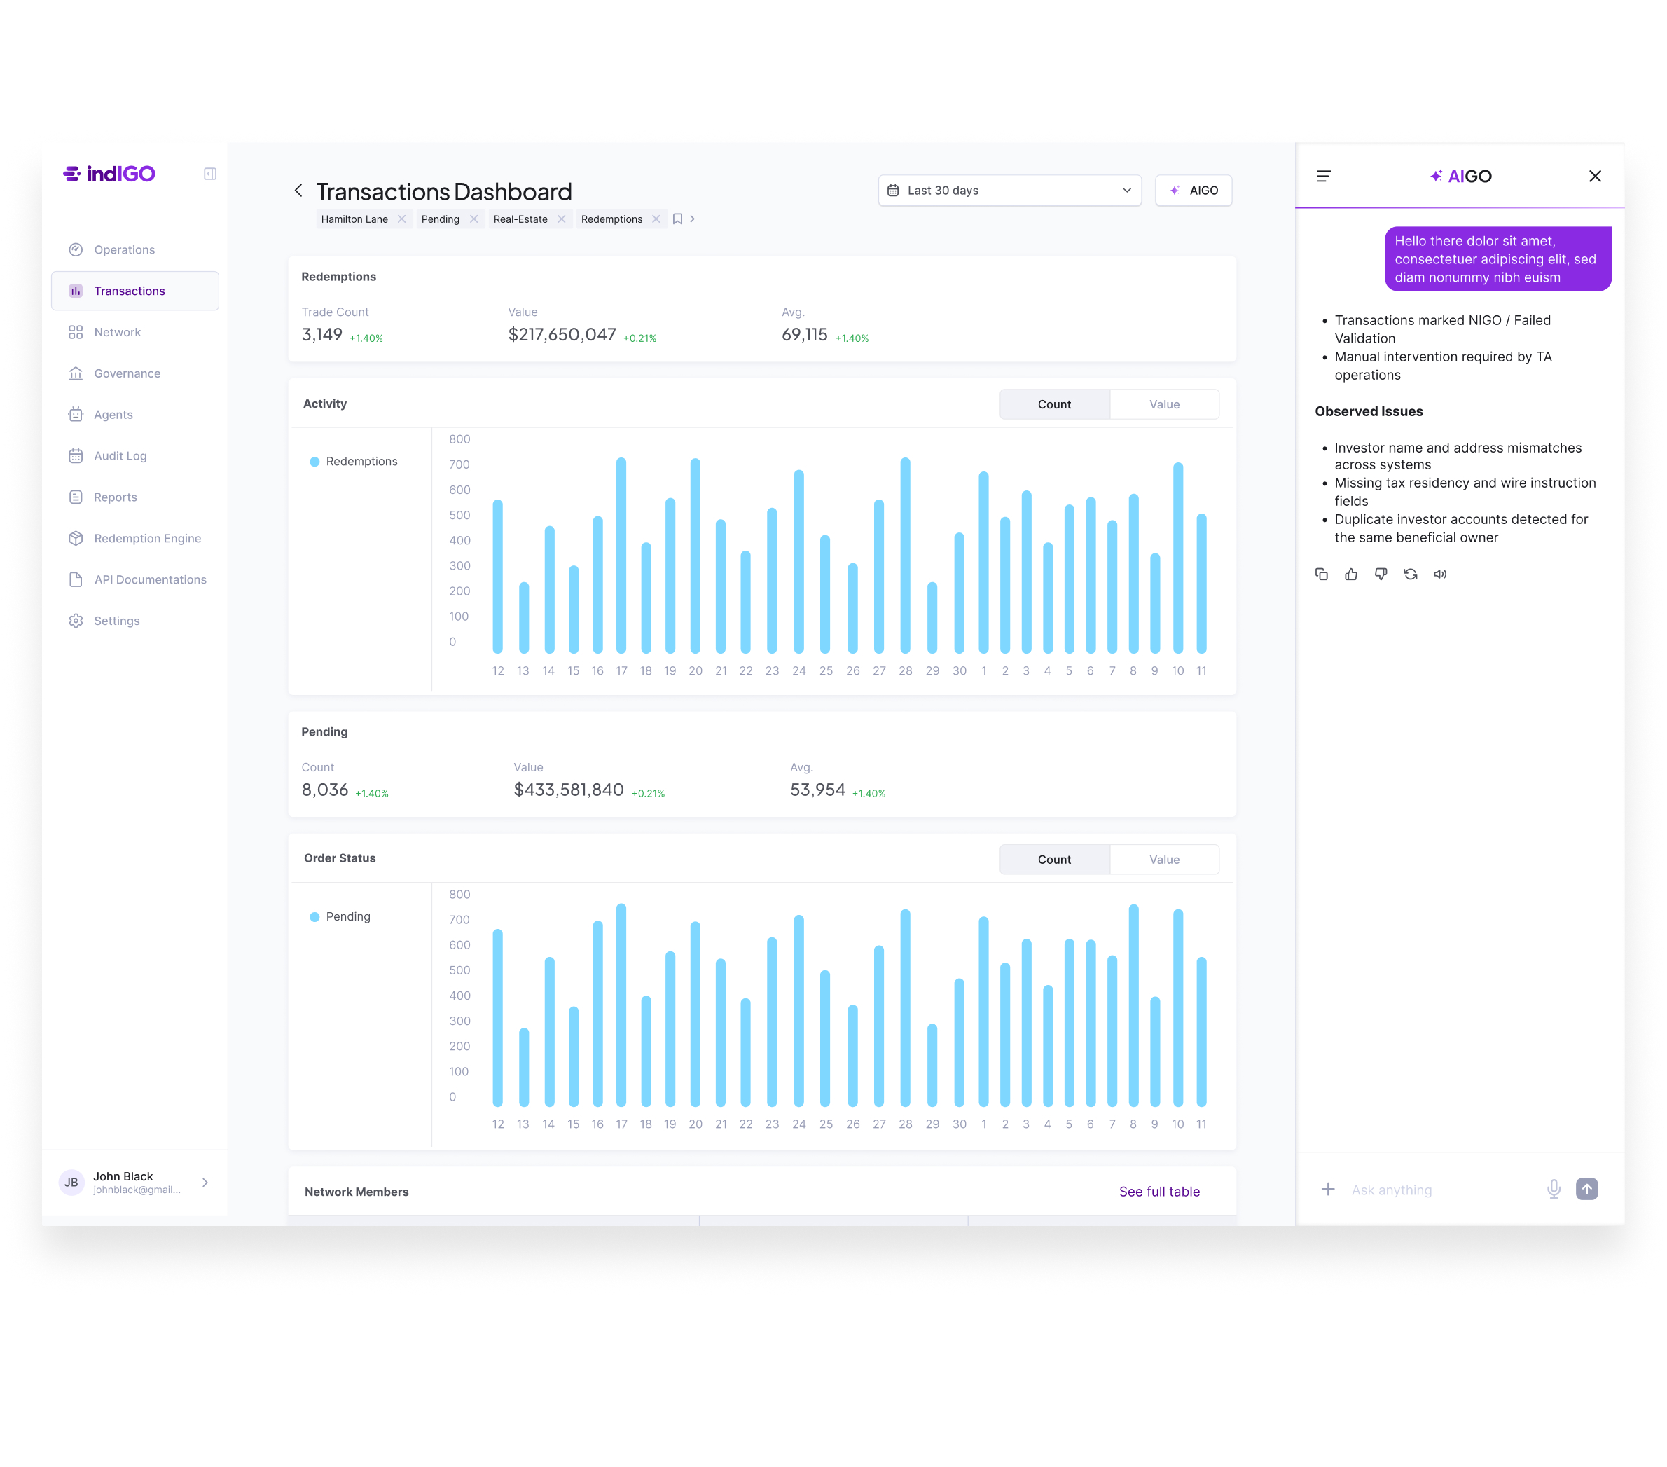This screenshot has width=1667, height=1467.
Task: Select Transactions in the sidebar
Action: coord(135,291)
